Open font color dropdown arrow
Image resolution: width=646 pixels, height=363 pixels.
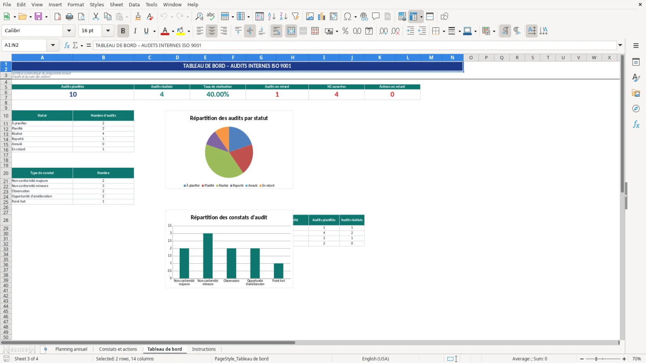click(173, 31)
